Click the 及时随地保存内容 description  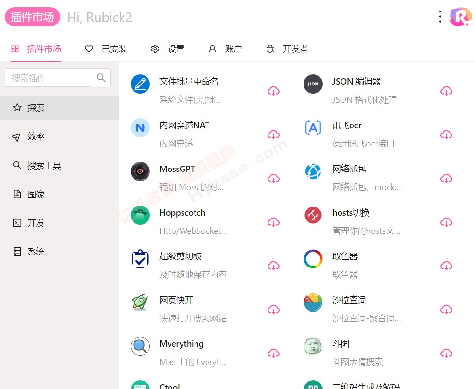pyautogui.click(x=193, y=275)
